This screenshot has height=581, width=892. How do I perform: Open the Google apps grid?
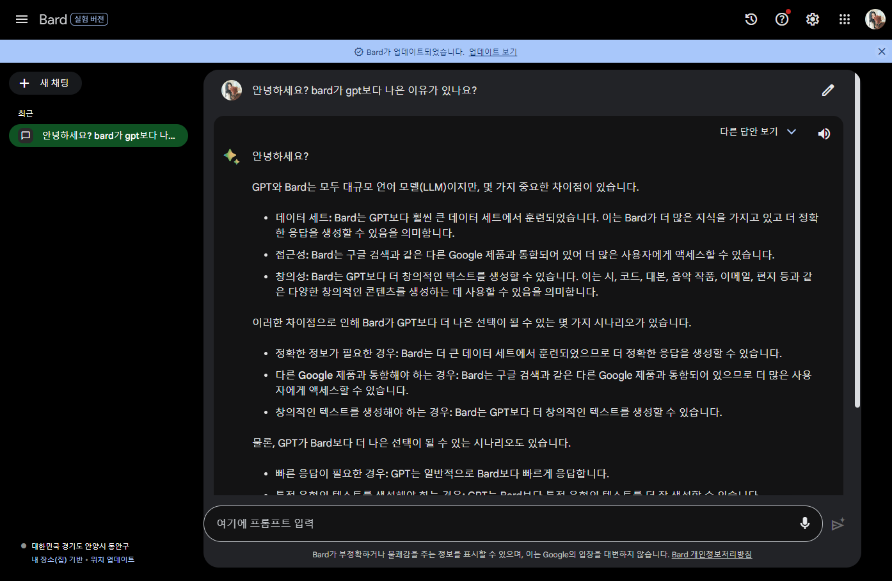[x=845, y=19]
